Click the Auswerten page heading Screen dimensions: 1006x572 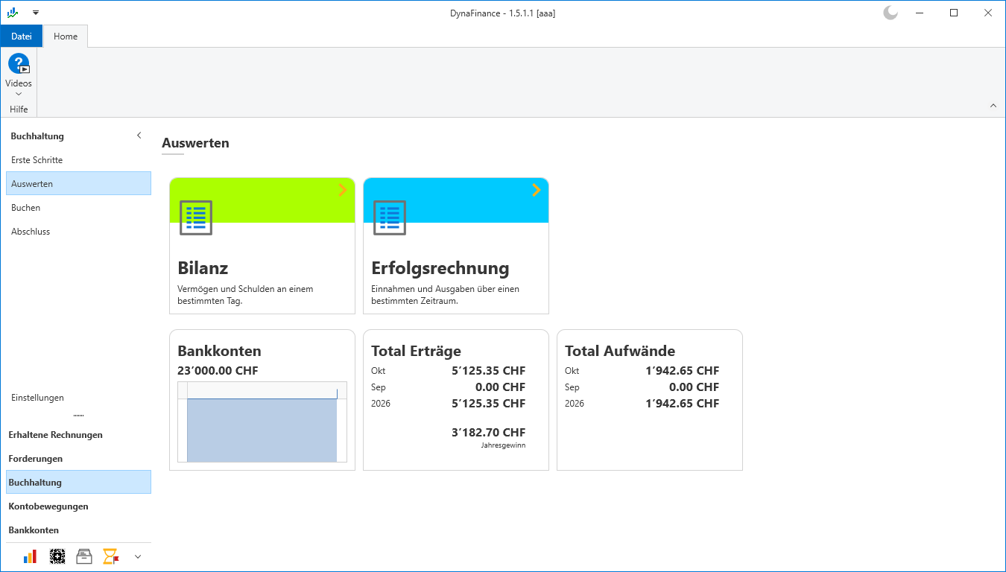point(195,143)
